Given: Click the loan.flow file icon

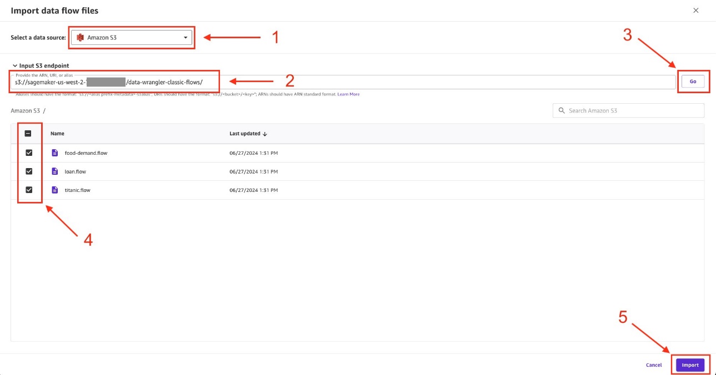Looking at the screenshot, I should (54, 171).
